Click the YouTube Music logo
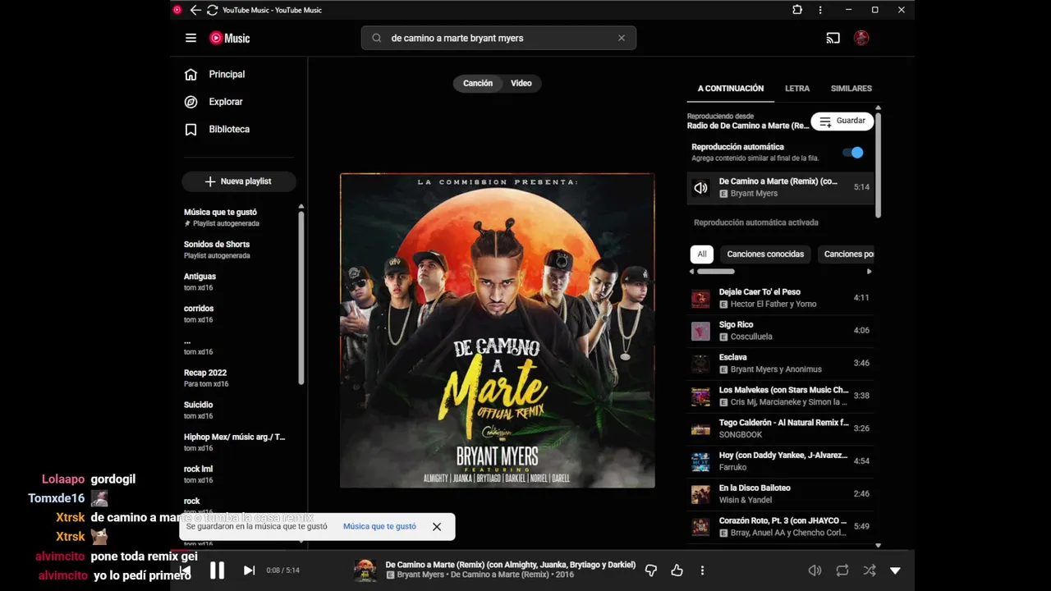The width and height of the screenshot is (1051, 591). click(x=229, y=38)
